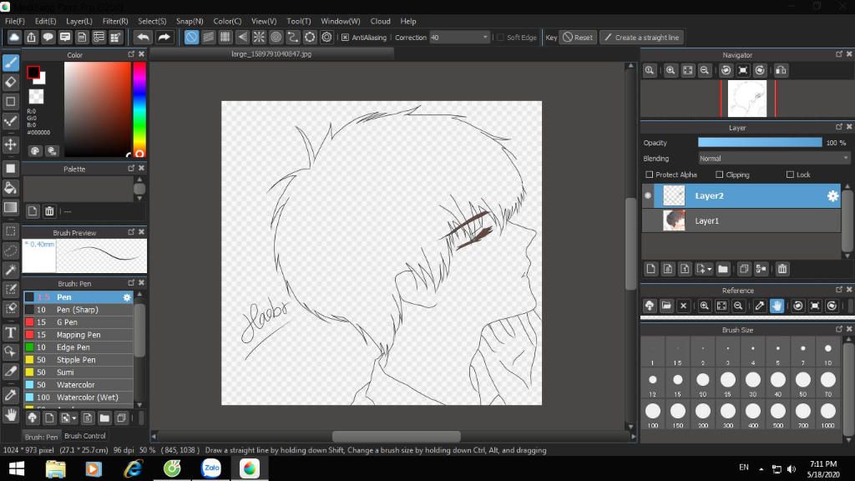Screen dimensions: 855x481
Task: Open the File menu
Action: tap(15, 21)
